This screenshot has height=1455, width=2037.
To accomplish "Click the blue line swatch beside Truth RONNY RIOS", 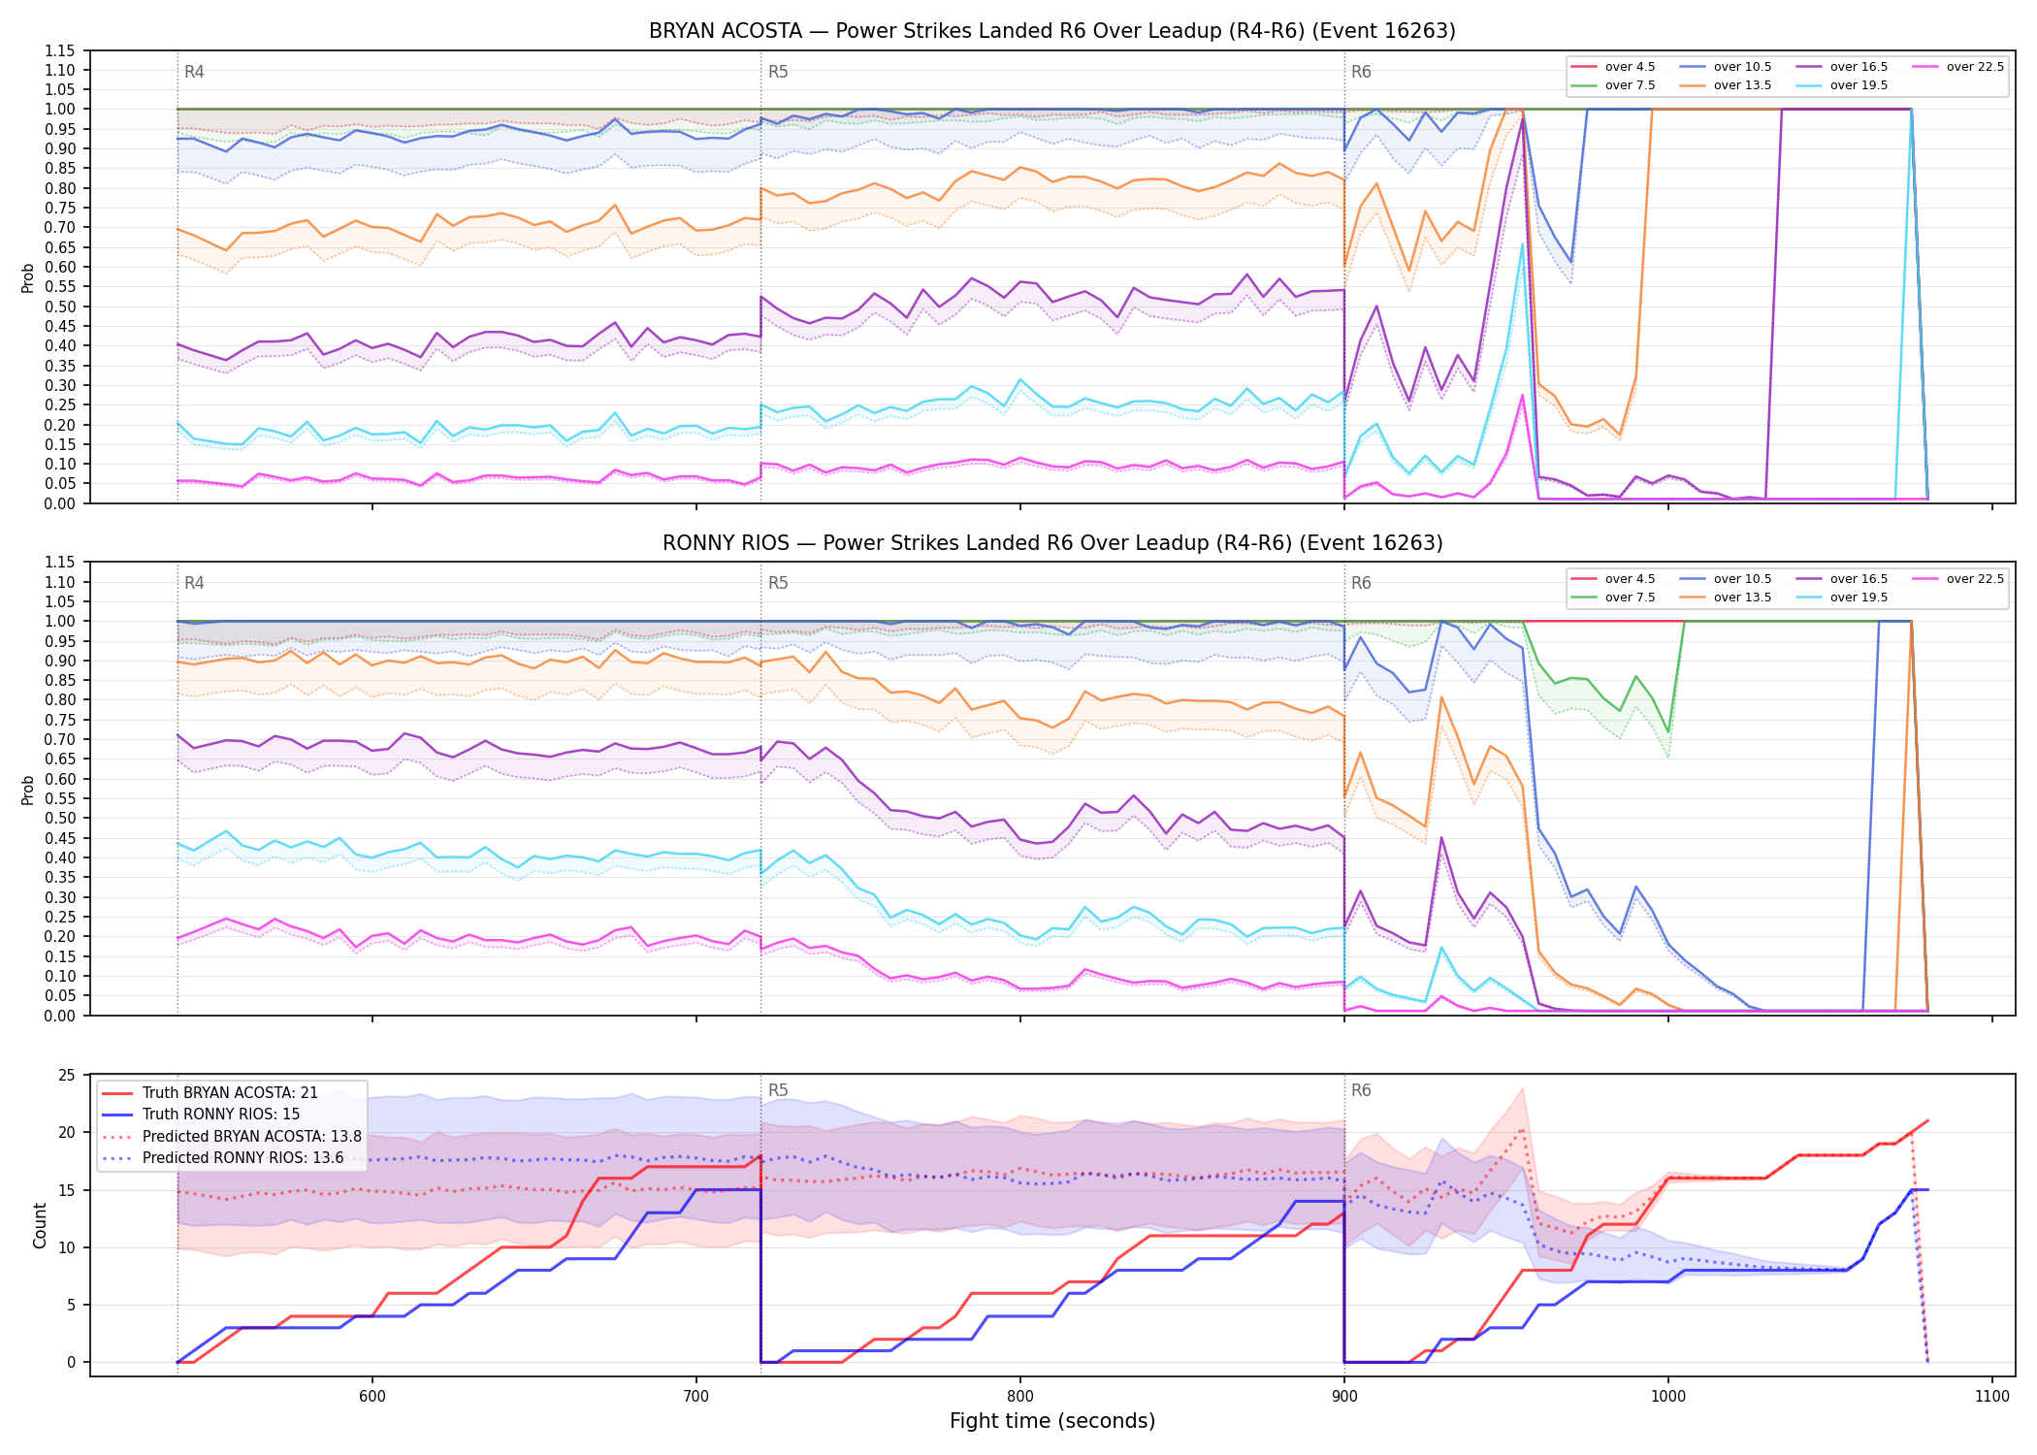I will 116,1115.
